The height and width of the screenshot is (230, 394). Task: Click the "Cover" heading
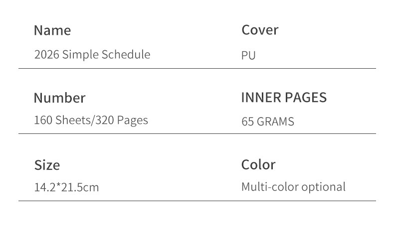[260, 30]
